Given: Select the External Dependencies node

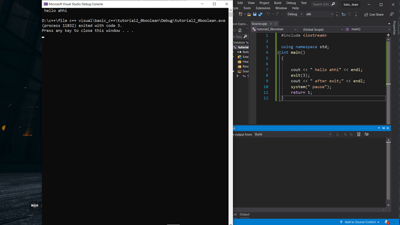Looking at the screenshot, I should click(x=245, y=57).
